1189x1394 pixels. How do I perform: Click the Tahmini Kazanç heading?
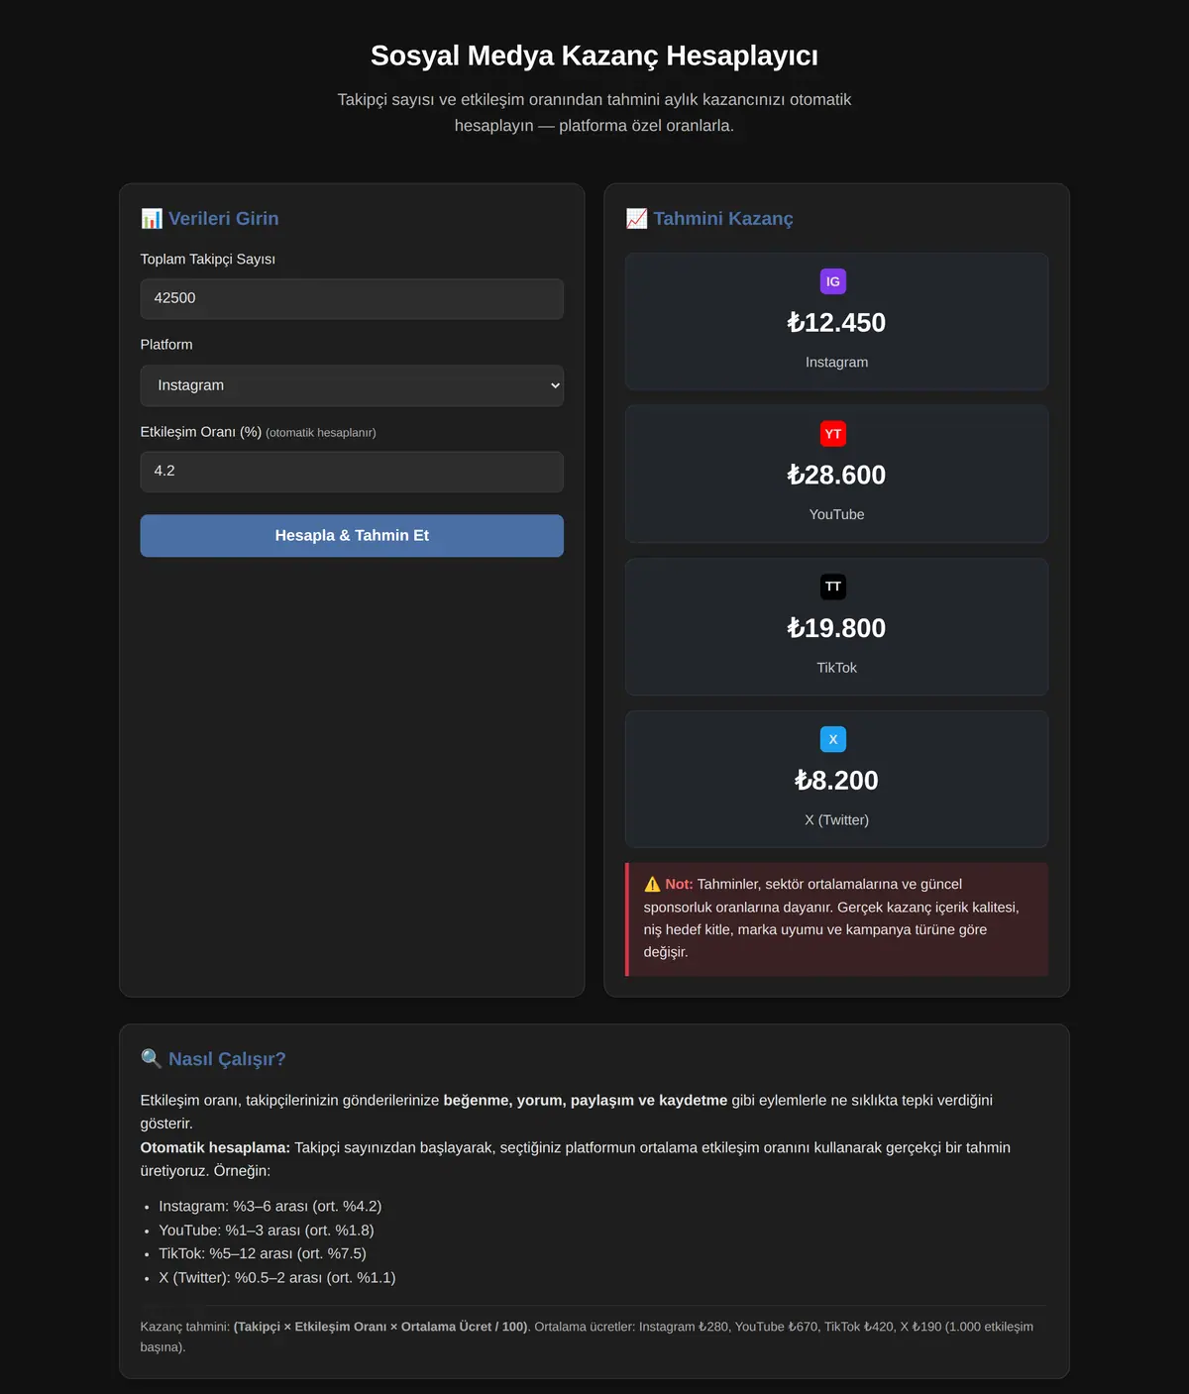(723, 218)
